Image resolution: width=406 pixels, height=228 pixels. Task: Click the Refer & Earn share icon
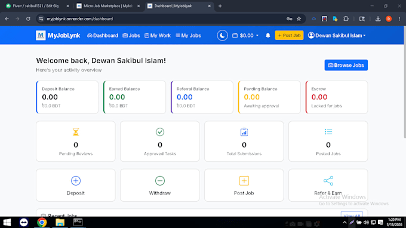pos(328,181)
